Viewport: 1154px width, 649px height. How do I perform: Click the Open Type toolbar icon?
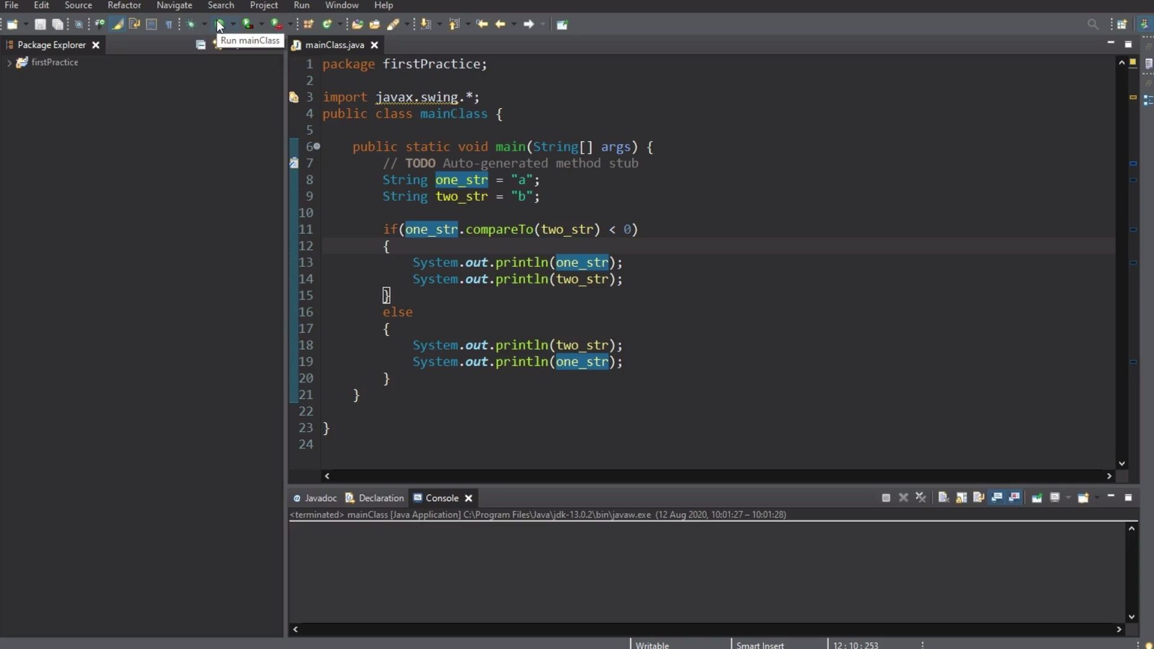pyautogui.click(x=357, y=24)
